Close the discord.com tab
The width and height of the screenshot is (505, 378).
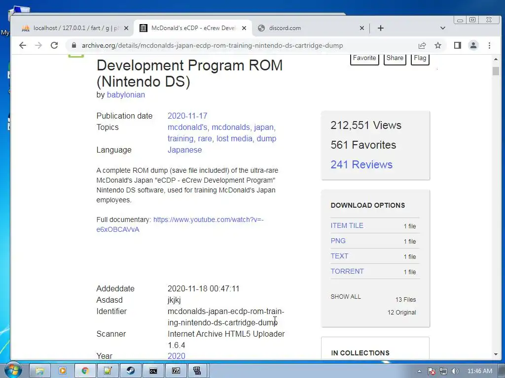[361, 28]
